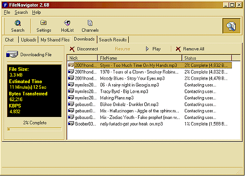The image size is (245, 176).
Task: Click icon beside Zodiac Youth False prophet row
Action: [x=71, y=117]
